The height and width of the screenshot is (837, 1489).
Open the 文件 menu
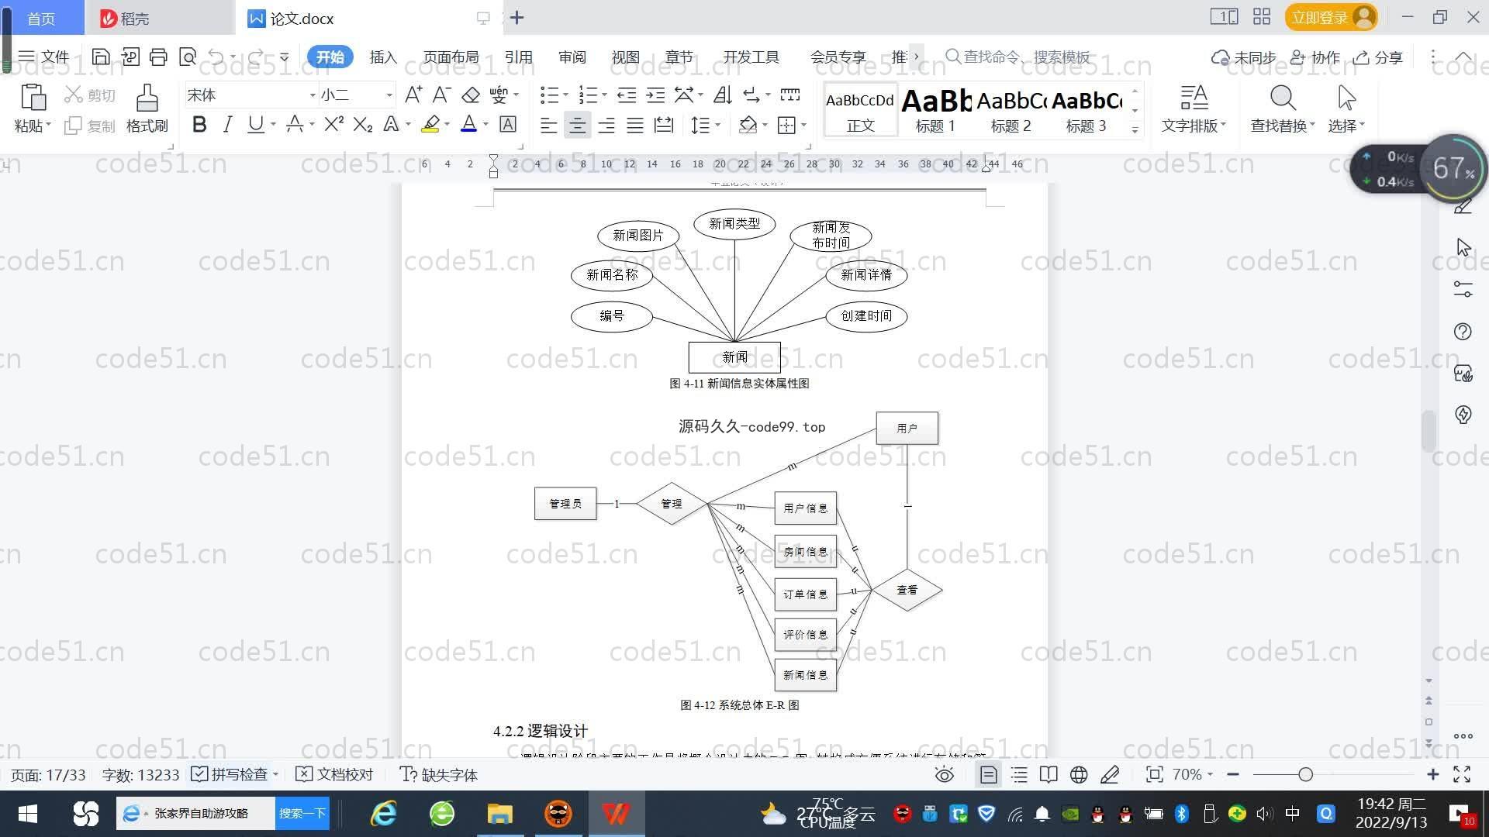coord(43,57)
